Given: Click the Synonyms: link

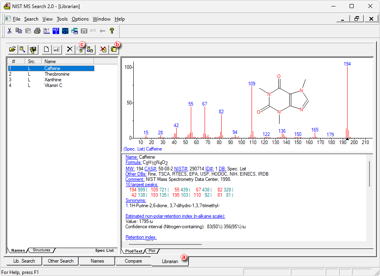Looking at the screenshot, I should (x=136, y=200).
